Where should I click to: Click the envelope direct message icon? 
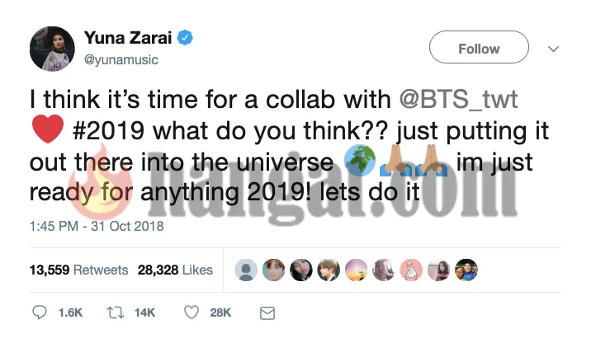point(267,313)
